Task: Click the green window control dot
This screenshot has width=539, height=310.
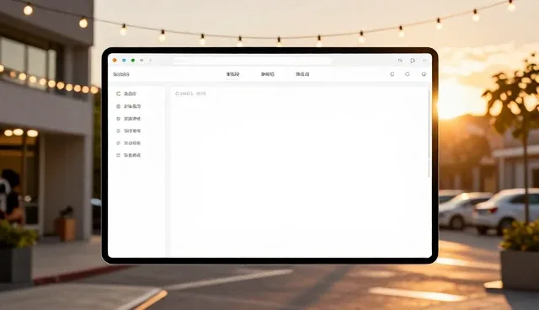Action: click(x=133, y=61)
